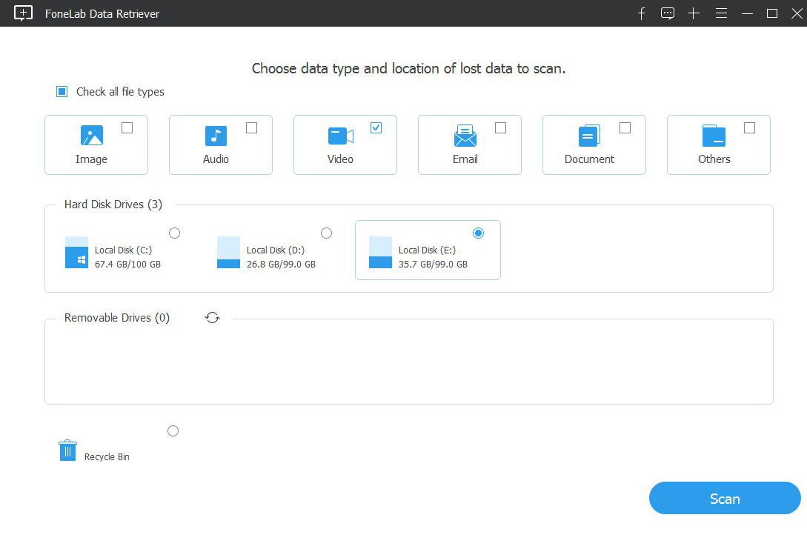Select the Recycle Bin radio button

173,431
